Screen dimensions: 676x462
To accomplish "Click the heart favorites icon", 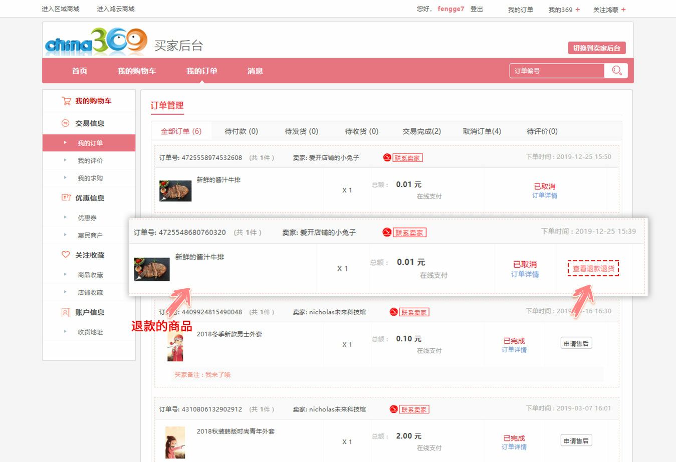I will click(x=66, y=255).
